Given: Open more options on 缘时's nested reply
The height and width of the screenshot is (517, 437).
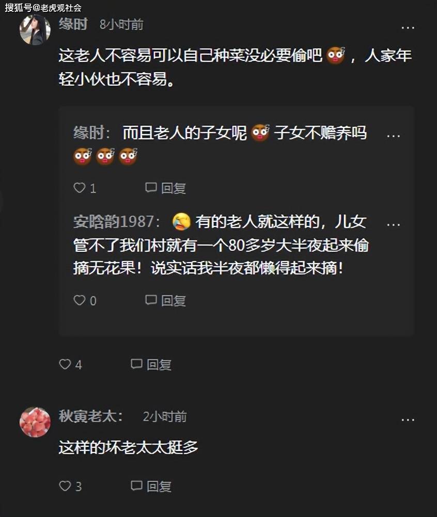Looking at the screenshot, I should (x=394, y=136).
